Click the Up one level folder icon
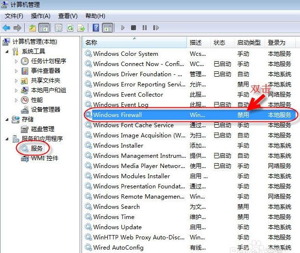 pos(33,28)
